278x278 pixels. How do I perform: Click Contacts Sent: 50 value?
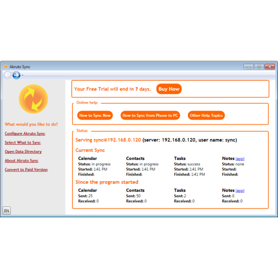pyautogui.click(x=133, y=196)
